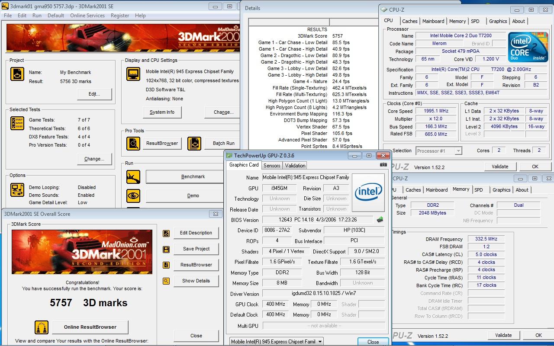Click the Save Project button

click(196, 249)
